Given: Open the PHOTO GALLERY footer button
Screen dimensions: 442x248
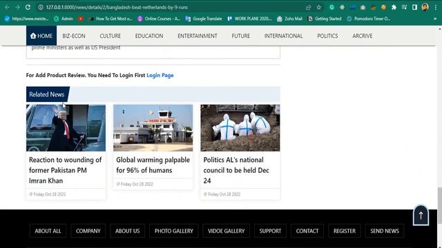Looking at the screenshot, I should point(174,231).
